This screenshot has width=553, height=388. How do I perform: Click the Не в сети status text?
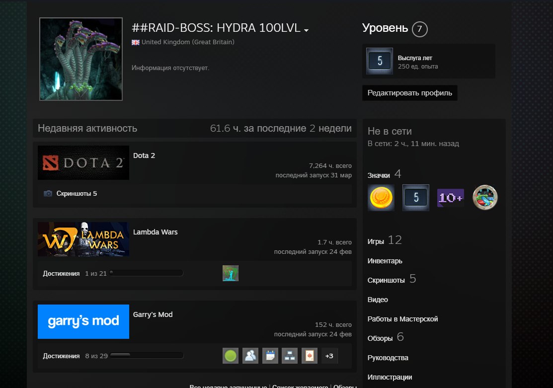[x=390, y=131]
